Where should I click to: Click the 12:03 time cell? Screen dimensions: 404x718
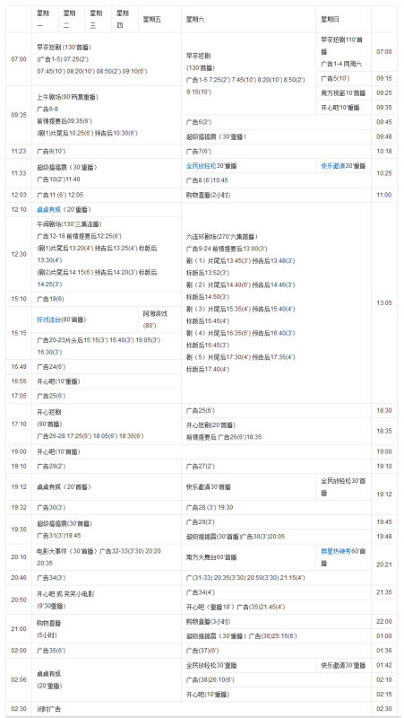click(19, 195)
